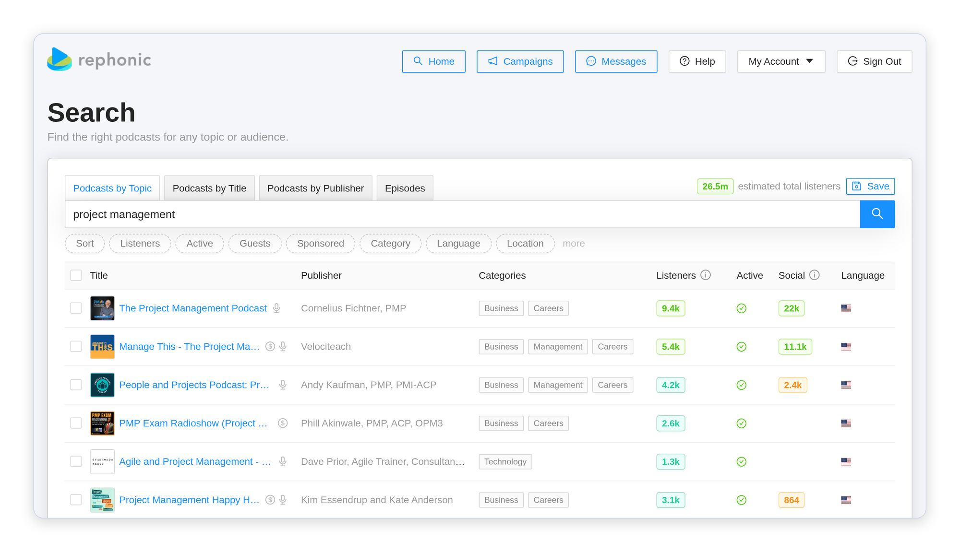Click microphone icon next to The Project Management Podcast
The height and width of the screenshot is (552, 960).
[276, 308]
